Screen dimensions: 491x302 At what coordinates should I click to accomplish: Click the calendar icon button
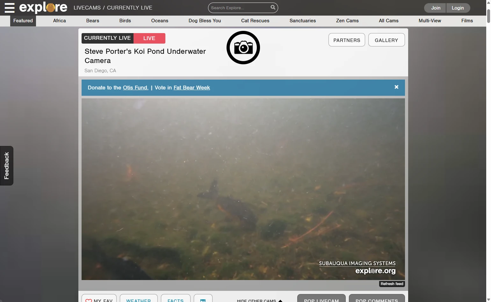pos(203,299)
